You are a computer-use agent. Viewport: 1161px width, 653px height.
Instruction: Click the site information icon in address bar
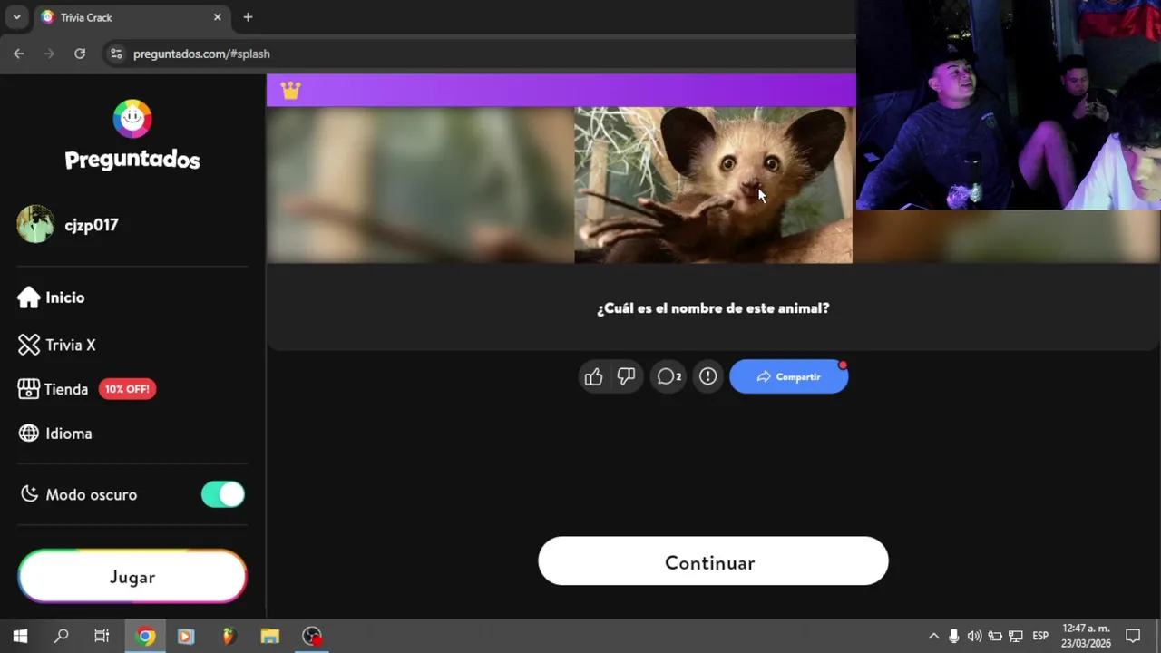(x=115, y=54)
